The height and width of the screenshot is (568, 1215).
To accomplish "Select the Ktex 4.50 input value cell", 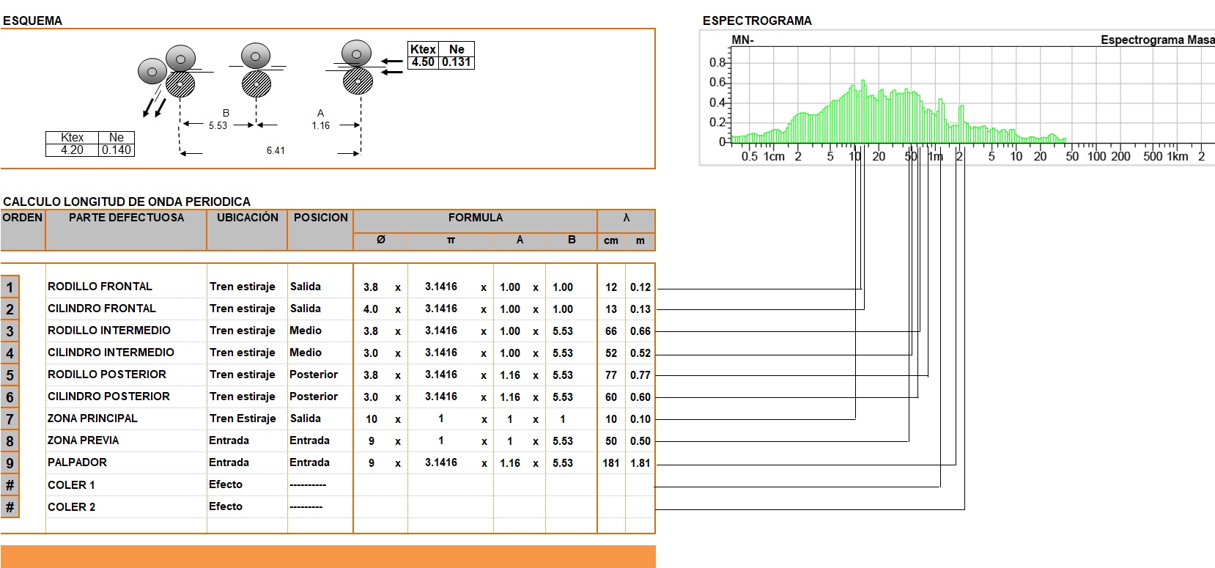I will (423, 62).
